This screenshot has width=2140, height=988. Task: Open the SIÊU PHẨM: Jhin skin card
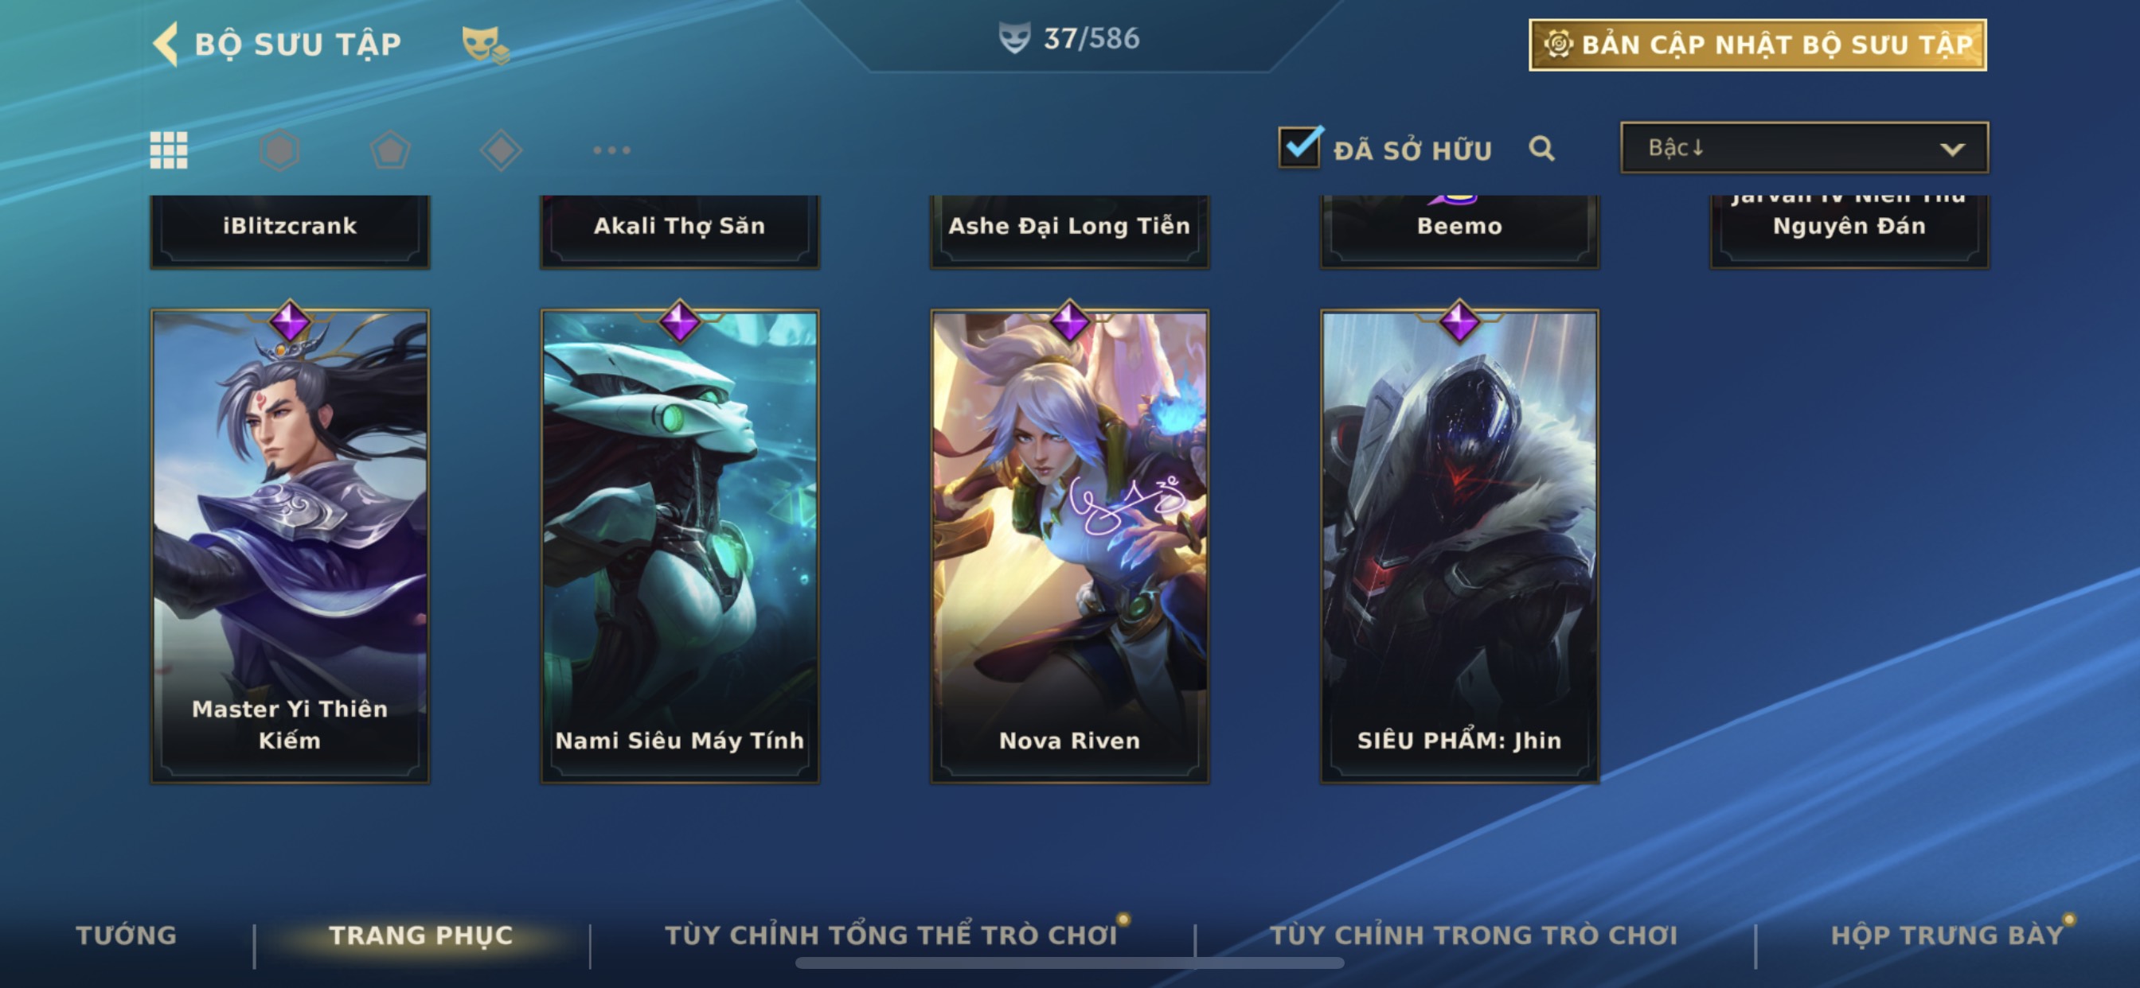click(1459, 545)
